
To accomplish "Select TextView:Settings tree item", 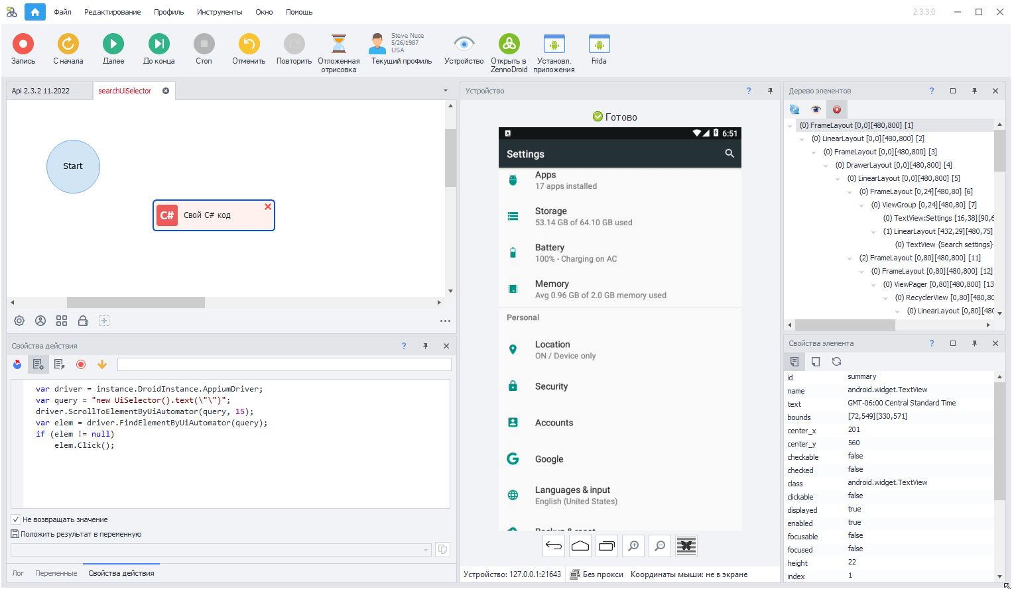I will click(938, 218).
